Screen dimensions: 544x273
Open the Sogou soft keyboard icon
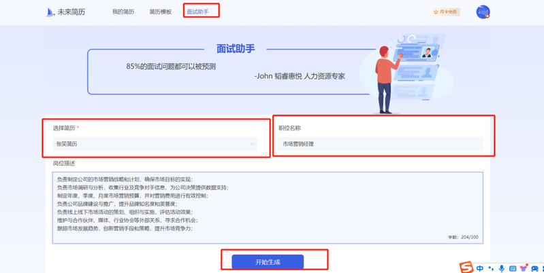tap(513, 269)
